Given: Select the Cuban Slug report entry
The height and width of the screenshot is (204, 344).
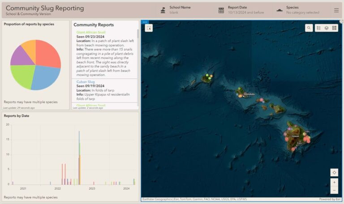Looking at the screenshot, I should (x=104, y=90).
